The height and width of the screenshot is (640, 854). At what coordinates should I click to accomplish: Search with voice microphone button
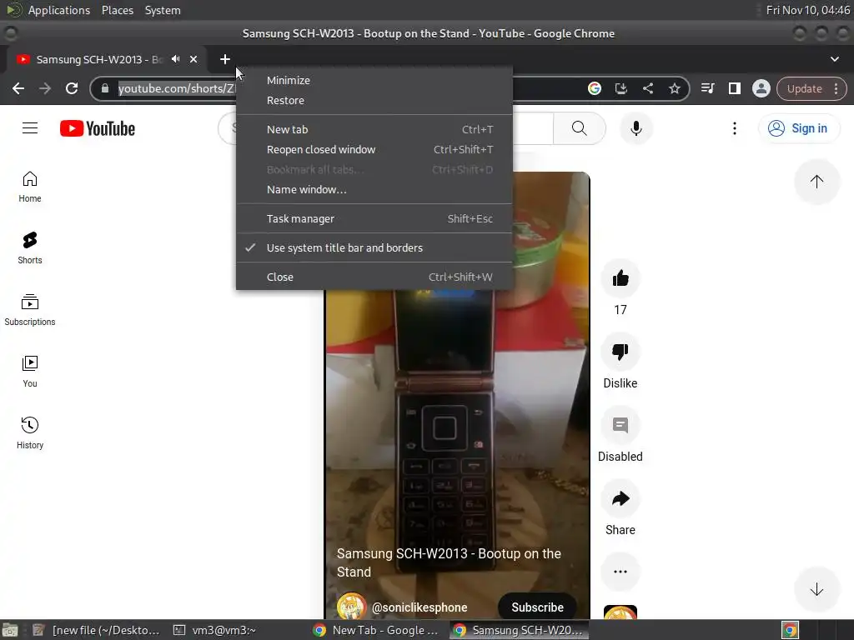tap(635, 128)
